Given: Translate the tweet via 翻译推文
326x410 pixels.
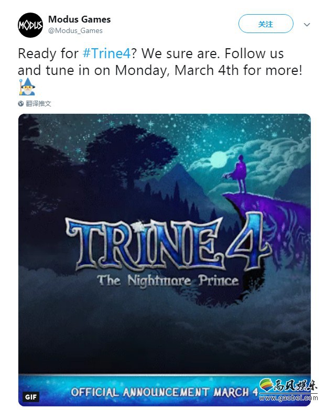Looking at the screenshot, I should (x=38, y=104).
